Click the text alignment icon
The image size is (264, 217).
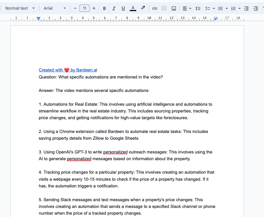[185, 8]
